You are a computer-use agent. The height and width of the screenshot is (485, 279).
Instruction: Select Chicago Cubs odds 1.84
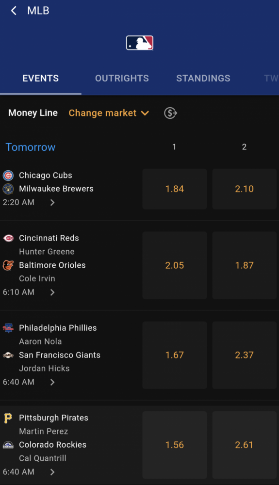(x=175, y=189)
